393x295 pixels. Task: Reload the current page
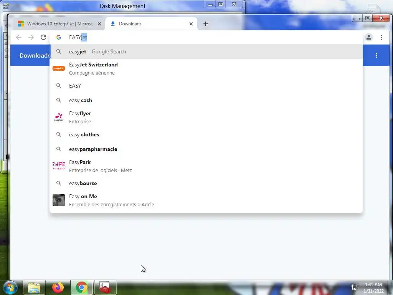tap(43, 37)
